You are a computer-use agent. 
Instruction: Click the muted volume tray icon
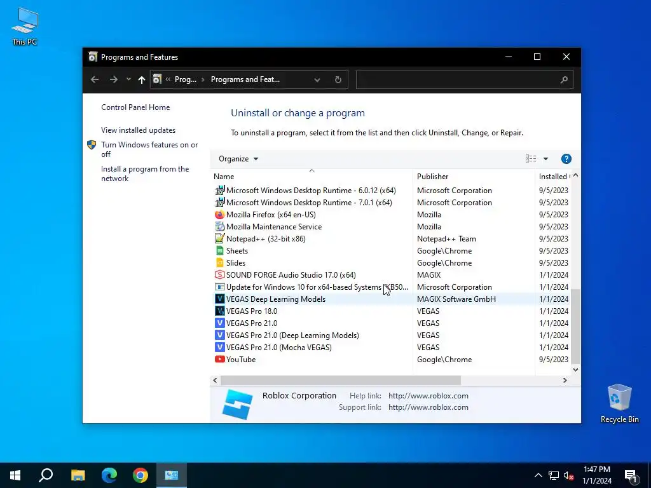pyautogui.click(x=568, y=475)
